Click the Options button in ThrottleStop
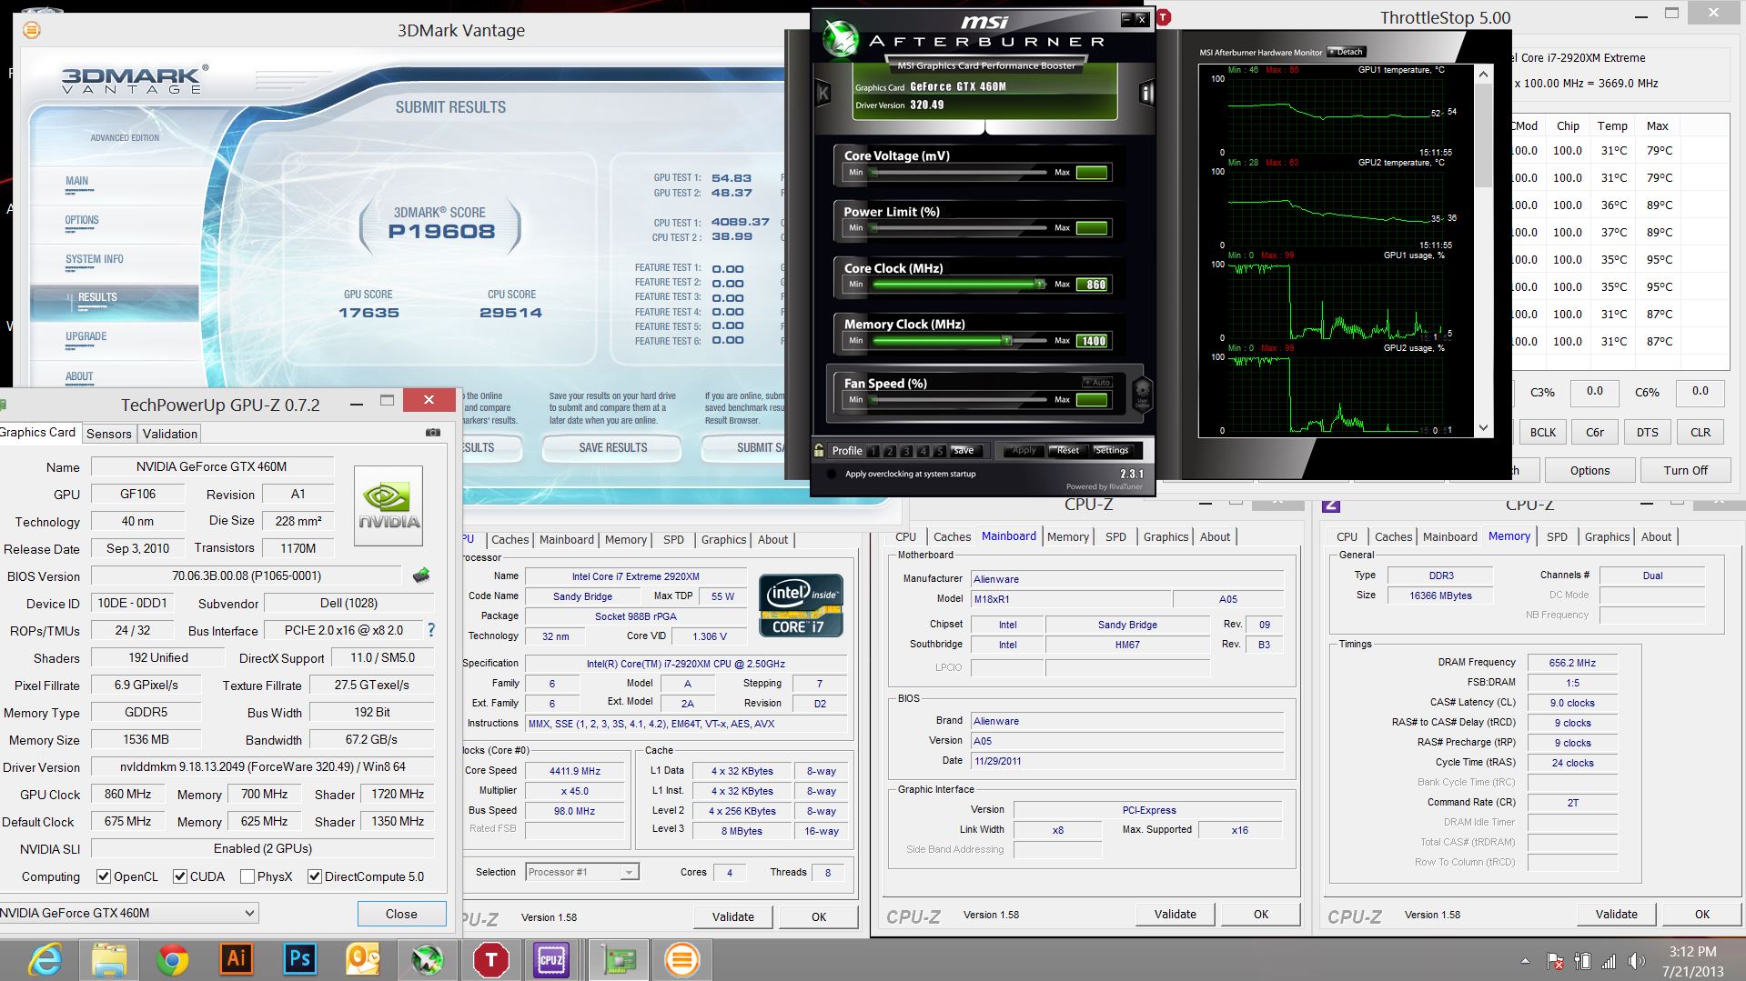The width and height of the screenshot is (1746, 981). tap(1590, 470)
